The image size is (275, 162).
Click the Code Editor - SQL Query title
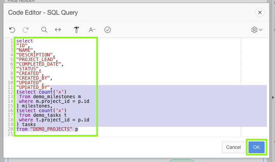(43, 13)
